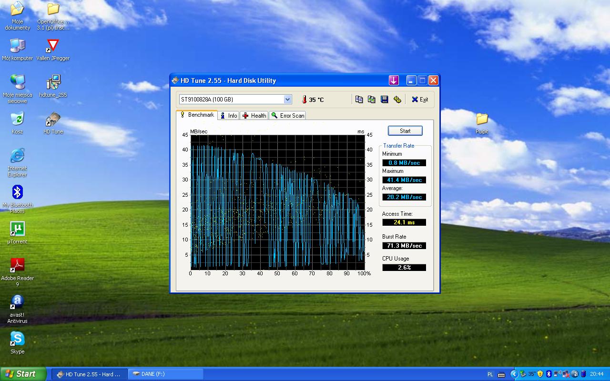Open the Health tab
Viewport: 610px width, 381px height.
(x=254, y=116)
